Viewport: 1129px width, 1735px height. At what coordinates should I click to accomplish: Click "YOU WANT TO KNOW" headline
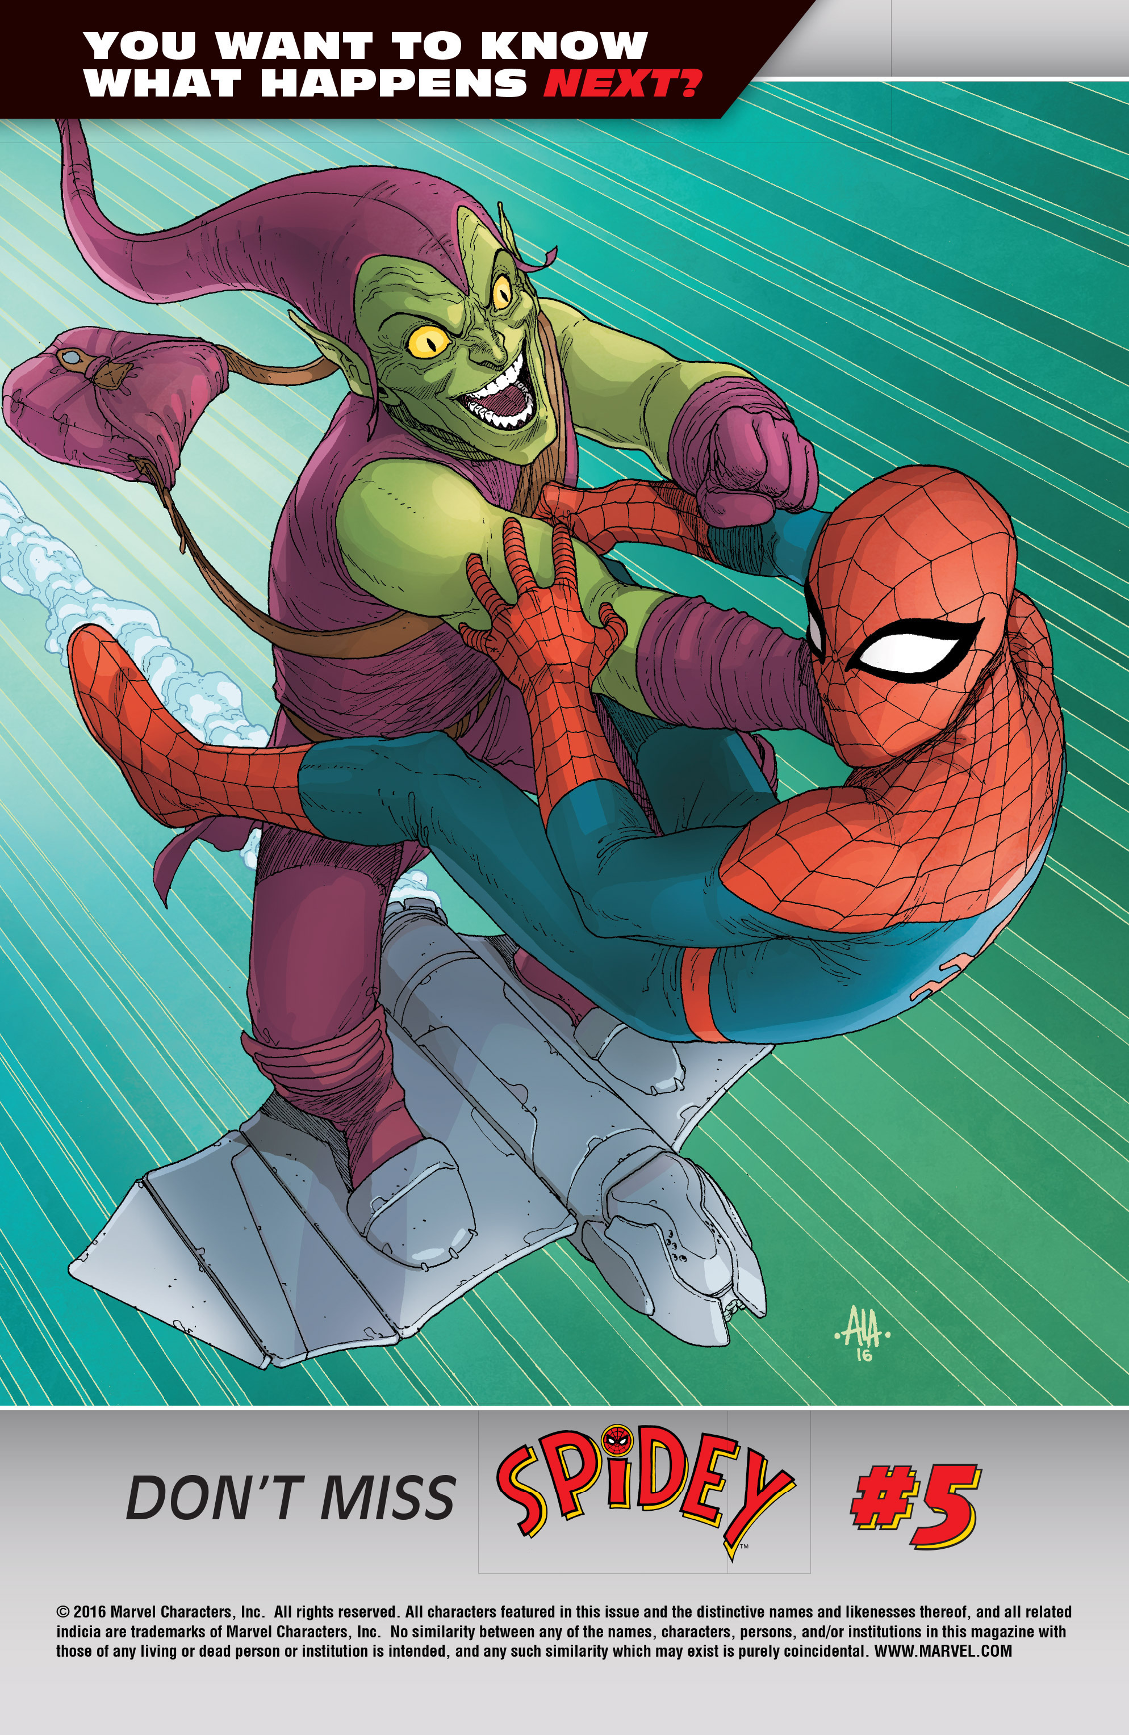(x=366, y=45)
